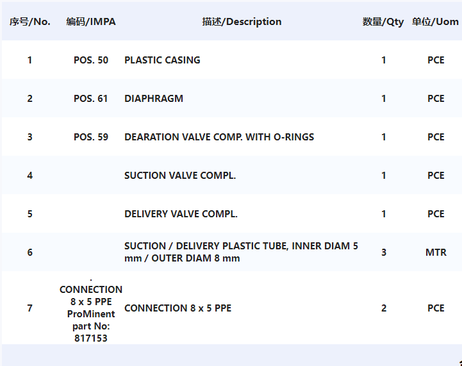The height and width of the screenshot is (366, 462).
Task: Click the 序号/No. column header
Action: point(29,22)
